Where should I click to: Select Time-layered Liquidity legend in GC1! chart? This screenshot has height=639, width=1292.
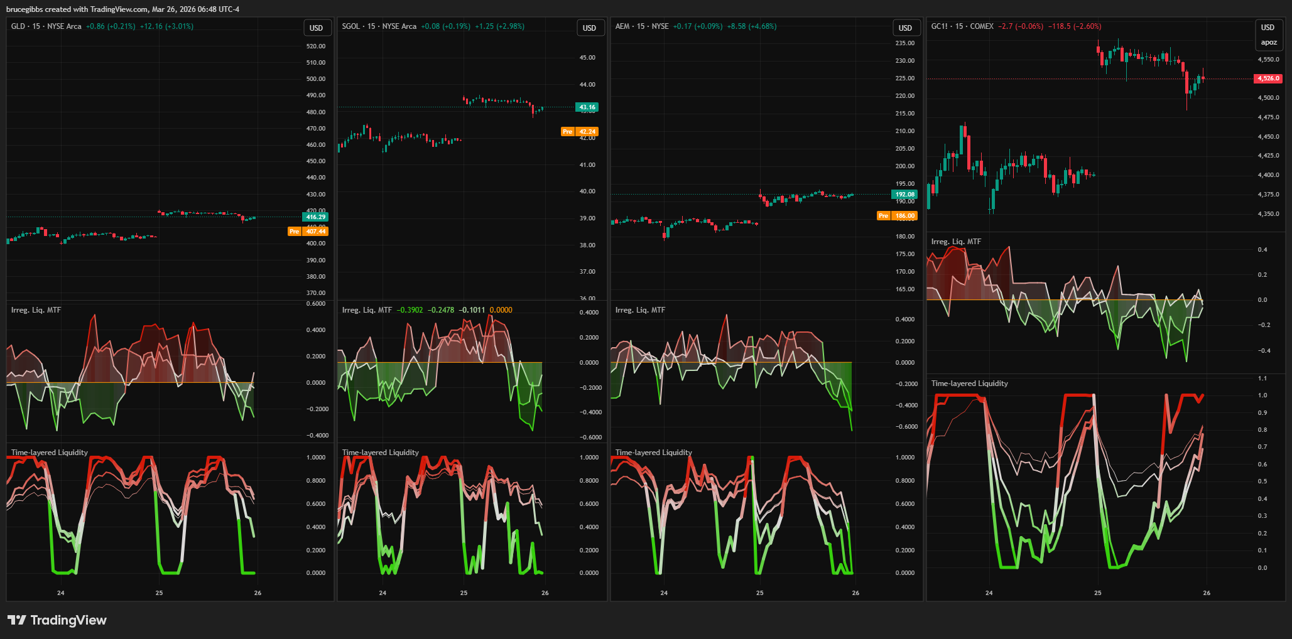tap(969, 384)
